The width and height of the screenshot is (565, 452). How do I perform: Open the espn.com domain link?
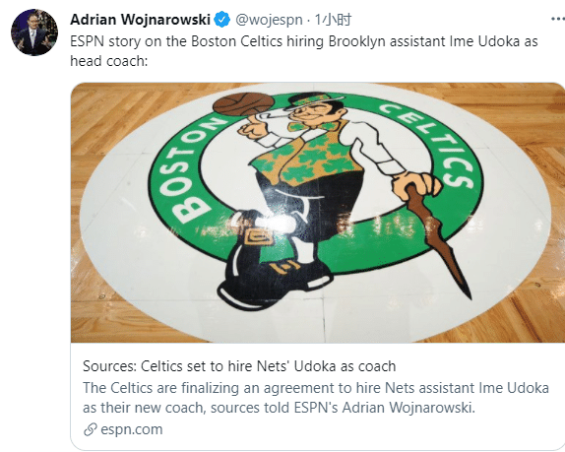click(x=132, y=429)
